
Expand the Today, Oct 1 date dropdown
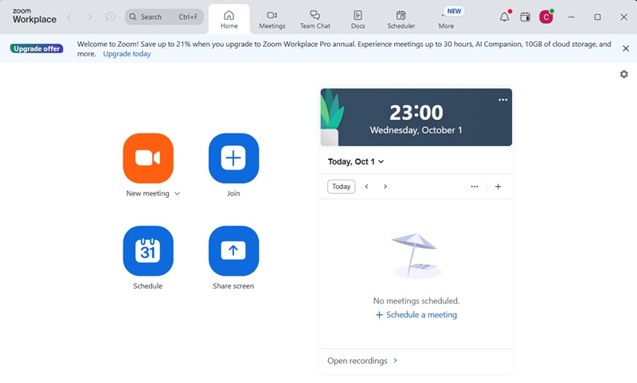356,161
